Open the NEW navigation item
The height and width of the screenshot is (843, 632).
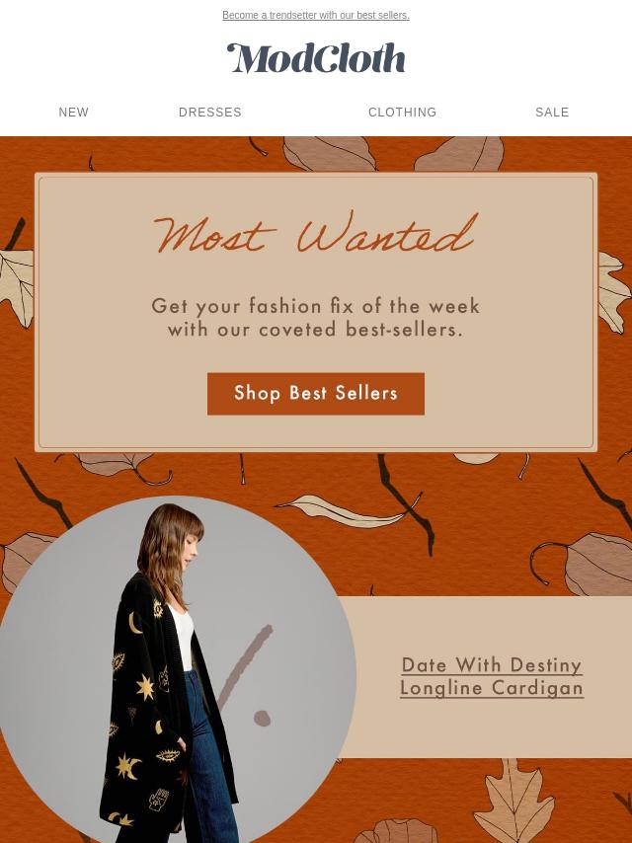[x=74, y=113]
